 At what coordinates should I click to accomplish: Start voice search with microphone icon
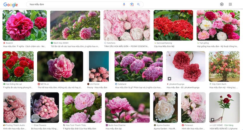[124, 5]
